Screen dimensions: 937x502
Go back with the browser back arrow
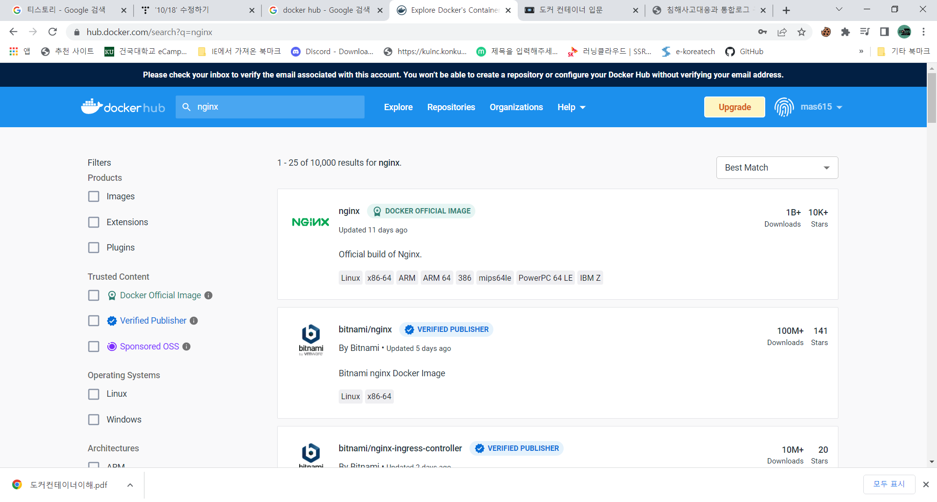coord(13,32)
